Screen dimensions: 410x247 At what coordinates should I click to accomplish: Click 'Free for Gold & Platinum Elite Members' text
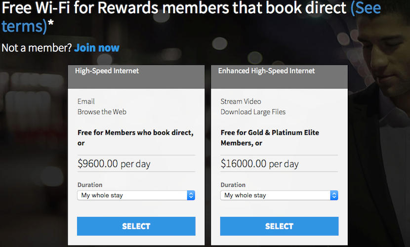point(270,133)
